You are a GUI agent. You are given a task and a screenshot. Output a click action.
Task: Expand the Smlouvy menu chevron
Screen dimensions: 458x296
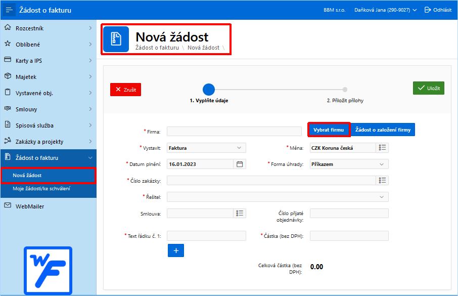[x=90, y=109]
